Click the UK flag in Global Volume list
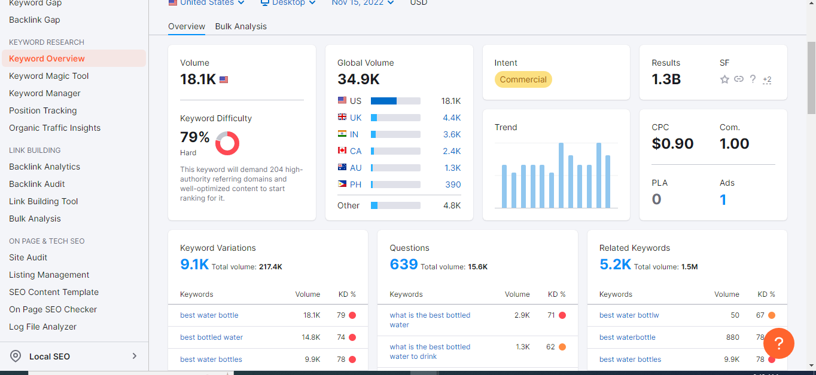The width and height of the screenshot is (816, 375). [x=342, y=118]
